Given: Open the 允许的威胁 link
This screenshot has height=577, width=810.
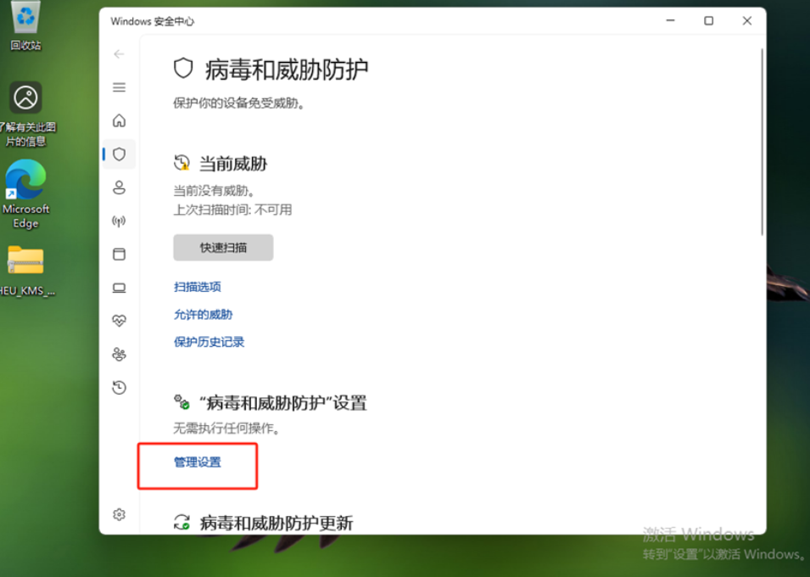Looking at the screenshot, I should pos(203,314).
